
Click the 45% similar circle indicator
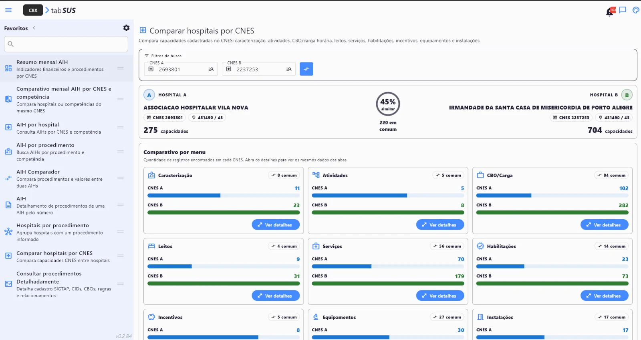[388, 104]
